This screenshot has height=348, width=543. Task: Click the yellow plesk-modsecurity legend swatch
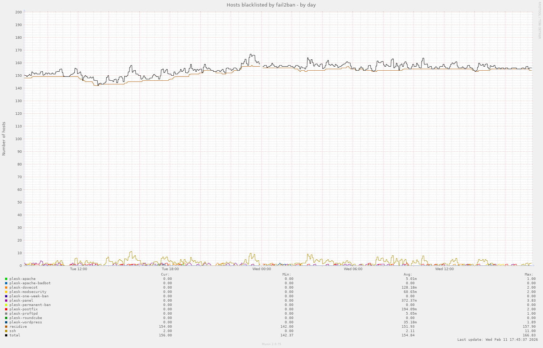pyautogui.click(x=6, y=292)
